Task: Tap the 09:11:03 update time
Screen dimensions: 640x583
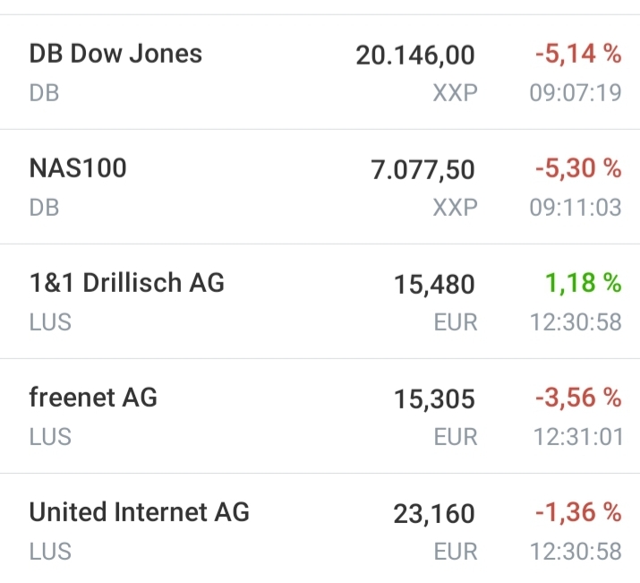Action: (x=576, y=208)
